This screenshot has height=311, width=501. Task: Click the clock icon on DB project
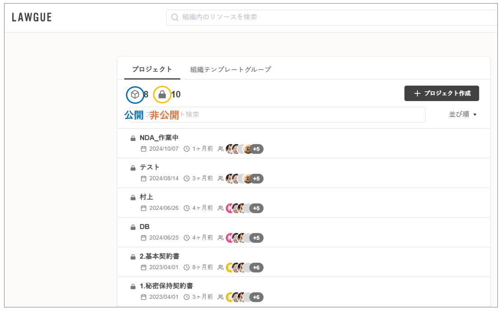pos(186,238)
